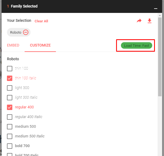Click the vertical scrollbar thumb
The width and height of the screenshot is (164, 156).
tap(160, 57)
